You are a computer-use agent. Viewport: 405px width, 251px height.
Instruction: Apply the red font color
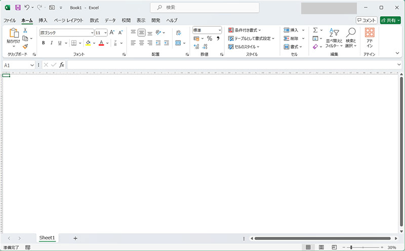[x=101, y=43]
